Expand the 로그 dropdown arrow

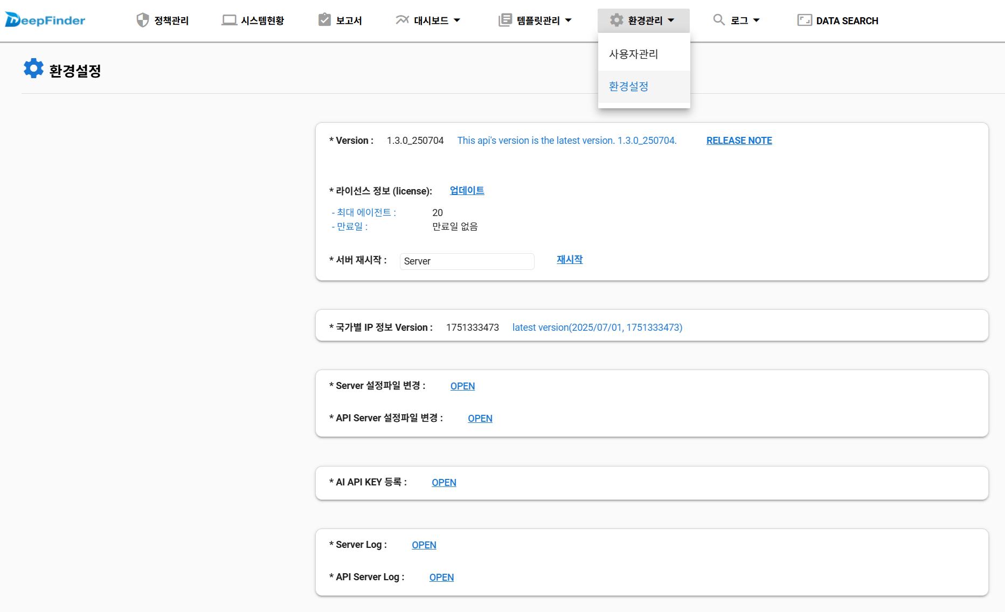(x=756, y=20)
